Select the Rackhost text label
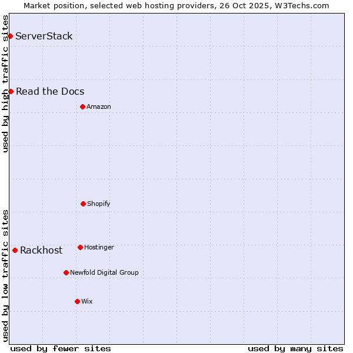The width and height of the screenshot is (353, 353). [41, 250]
